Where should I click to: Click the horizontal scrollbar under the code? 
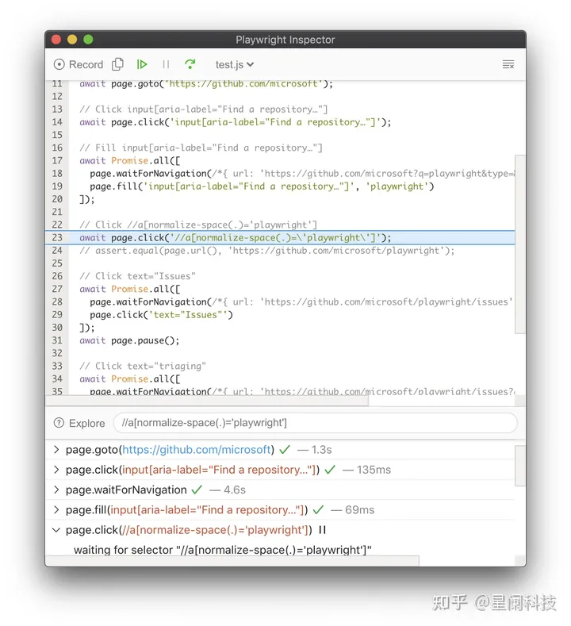tap(208, 401)
